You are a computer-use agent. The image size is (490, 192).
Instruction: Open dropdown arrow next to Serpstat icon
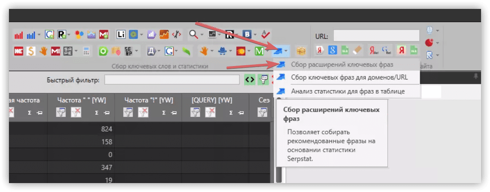click(286, 51)
